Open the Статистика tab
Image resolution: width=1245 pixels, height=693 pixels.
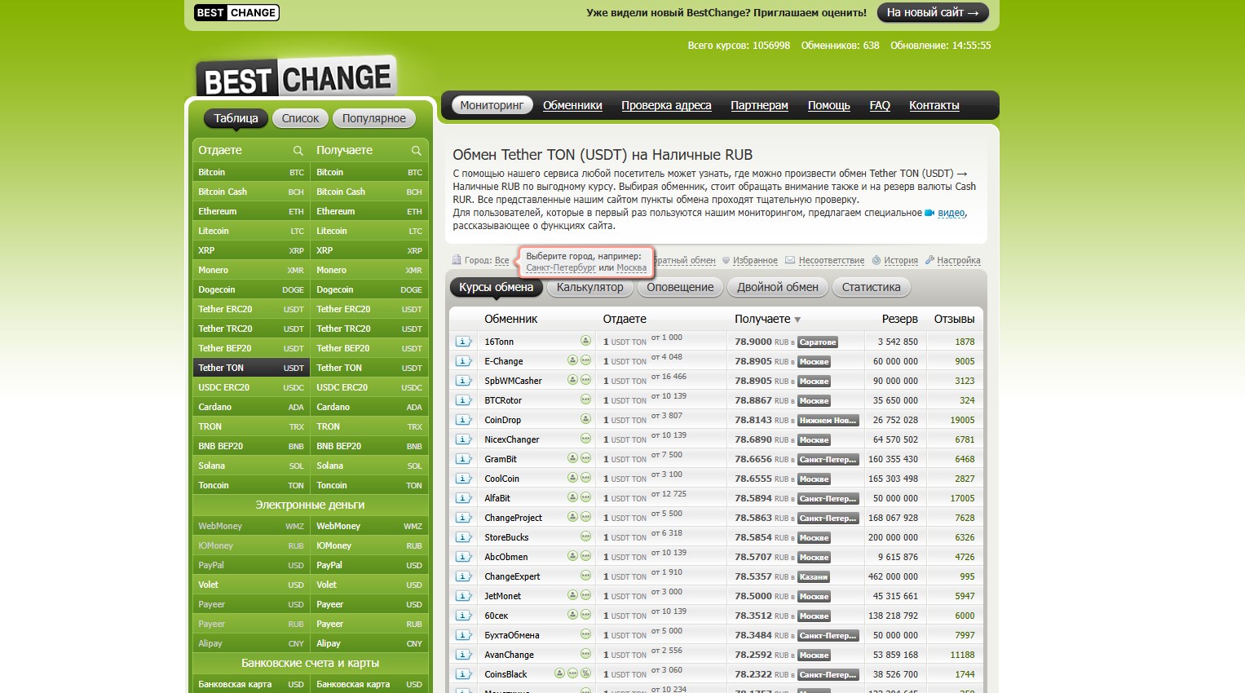pos(872,287)
